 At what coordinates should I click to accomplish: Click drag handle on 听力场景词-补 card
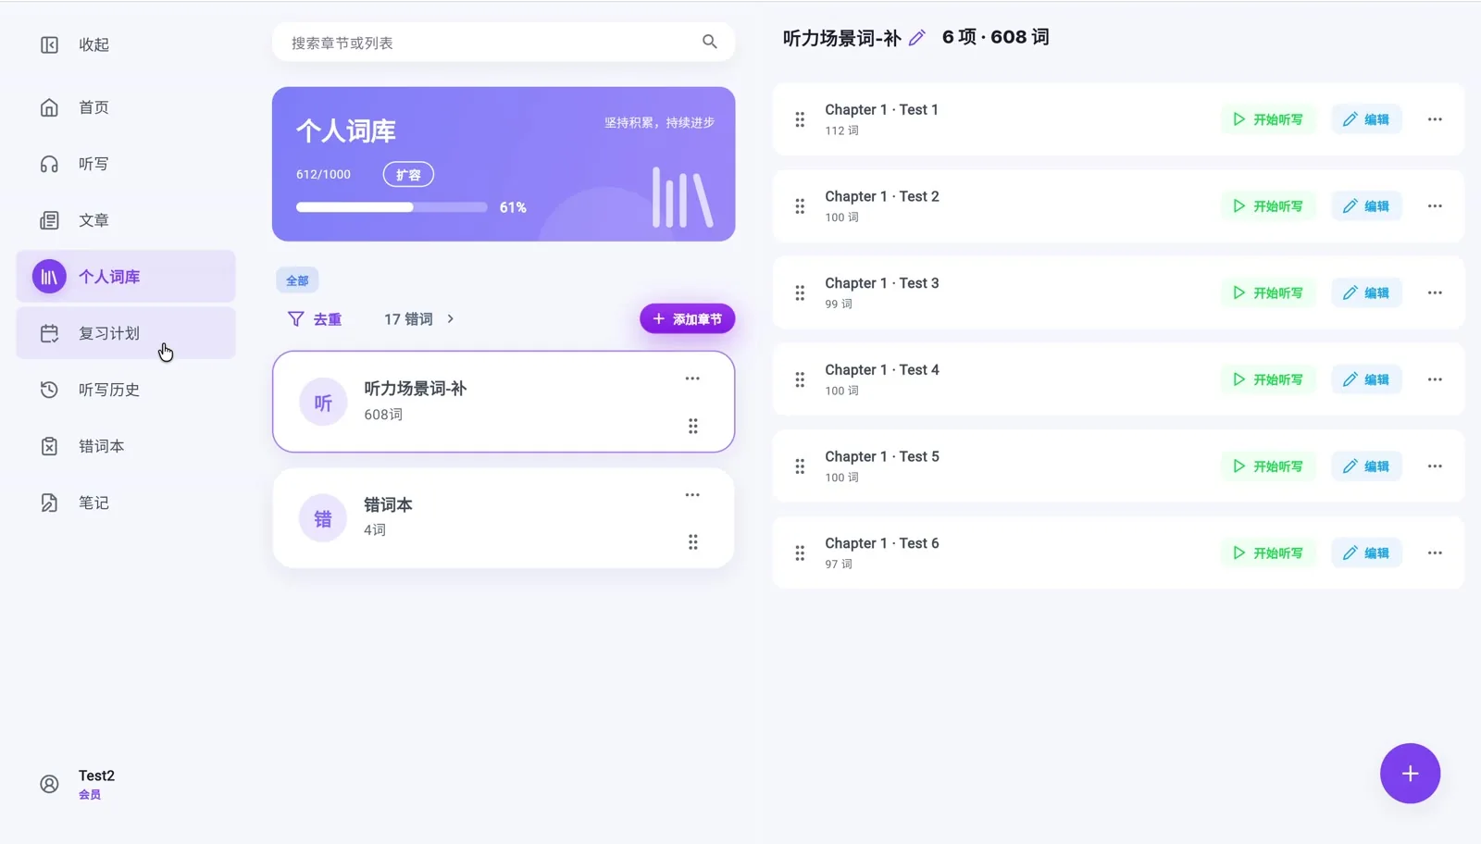[x=692, y=426]
